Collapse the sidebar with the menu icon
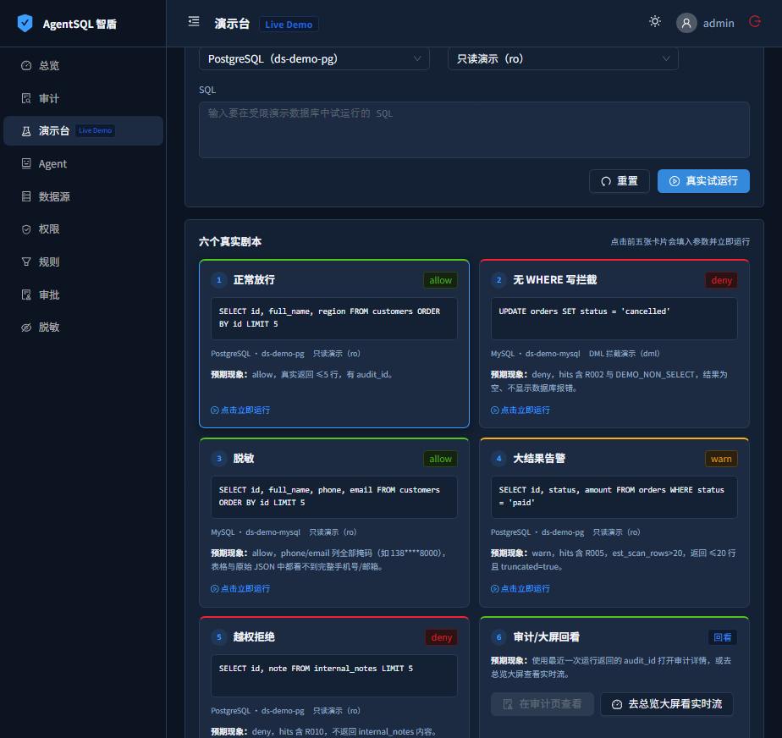 coord(194,21)
